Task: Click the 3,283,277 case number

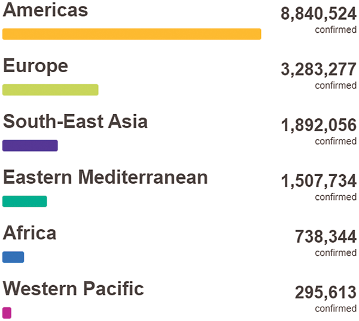Action: pos(318,70)
